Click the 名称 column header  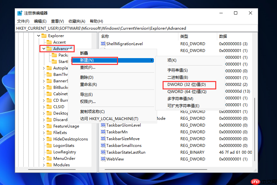point(139,36)
